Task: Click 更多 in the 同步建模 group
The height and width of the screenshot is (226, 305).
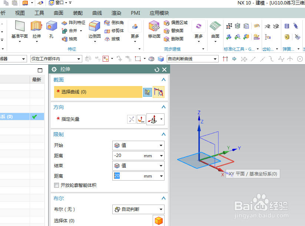Action: tap(198, 30)
